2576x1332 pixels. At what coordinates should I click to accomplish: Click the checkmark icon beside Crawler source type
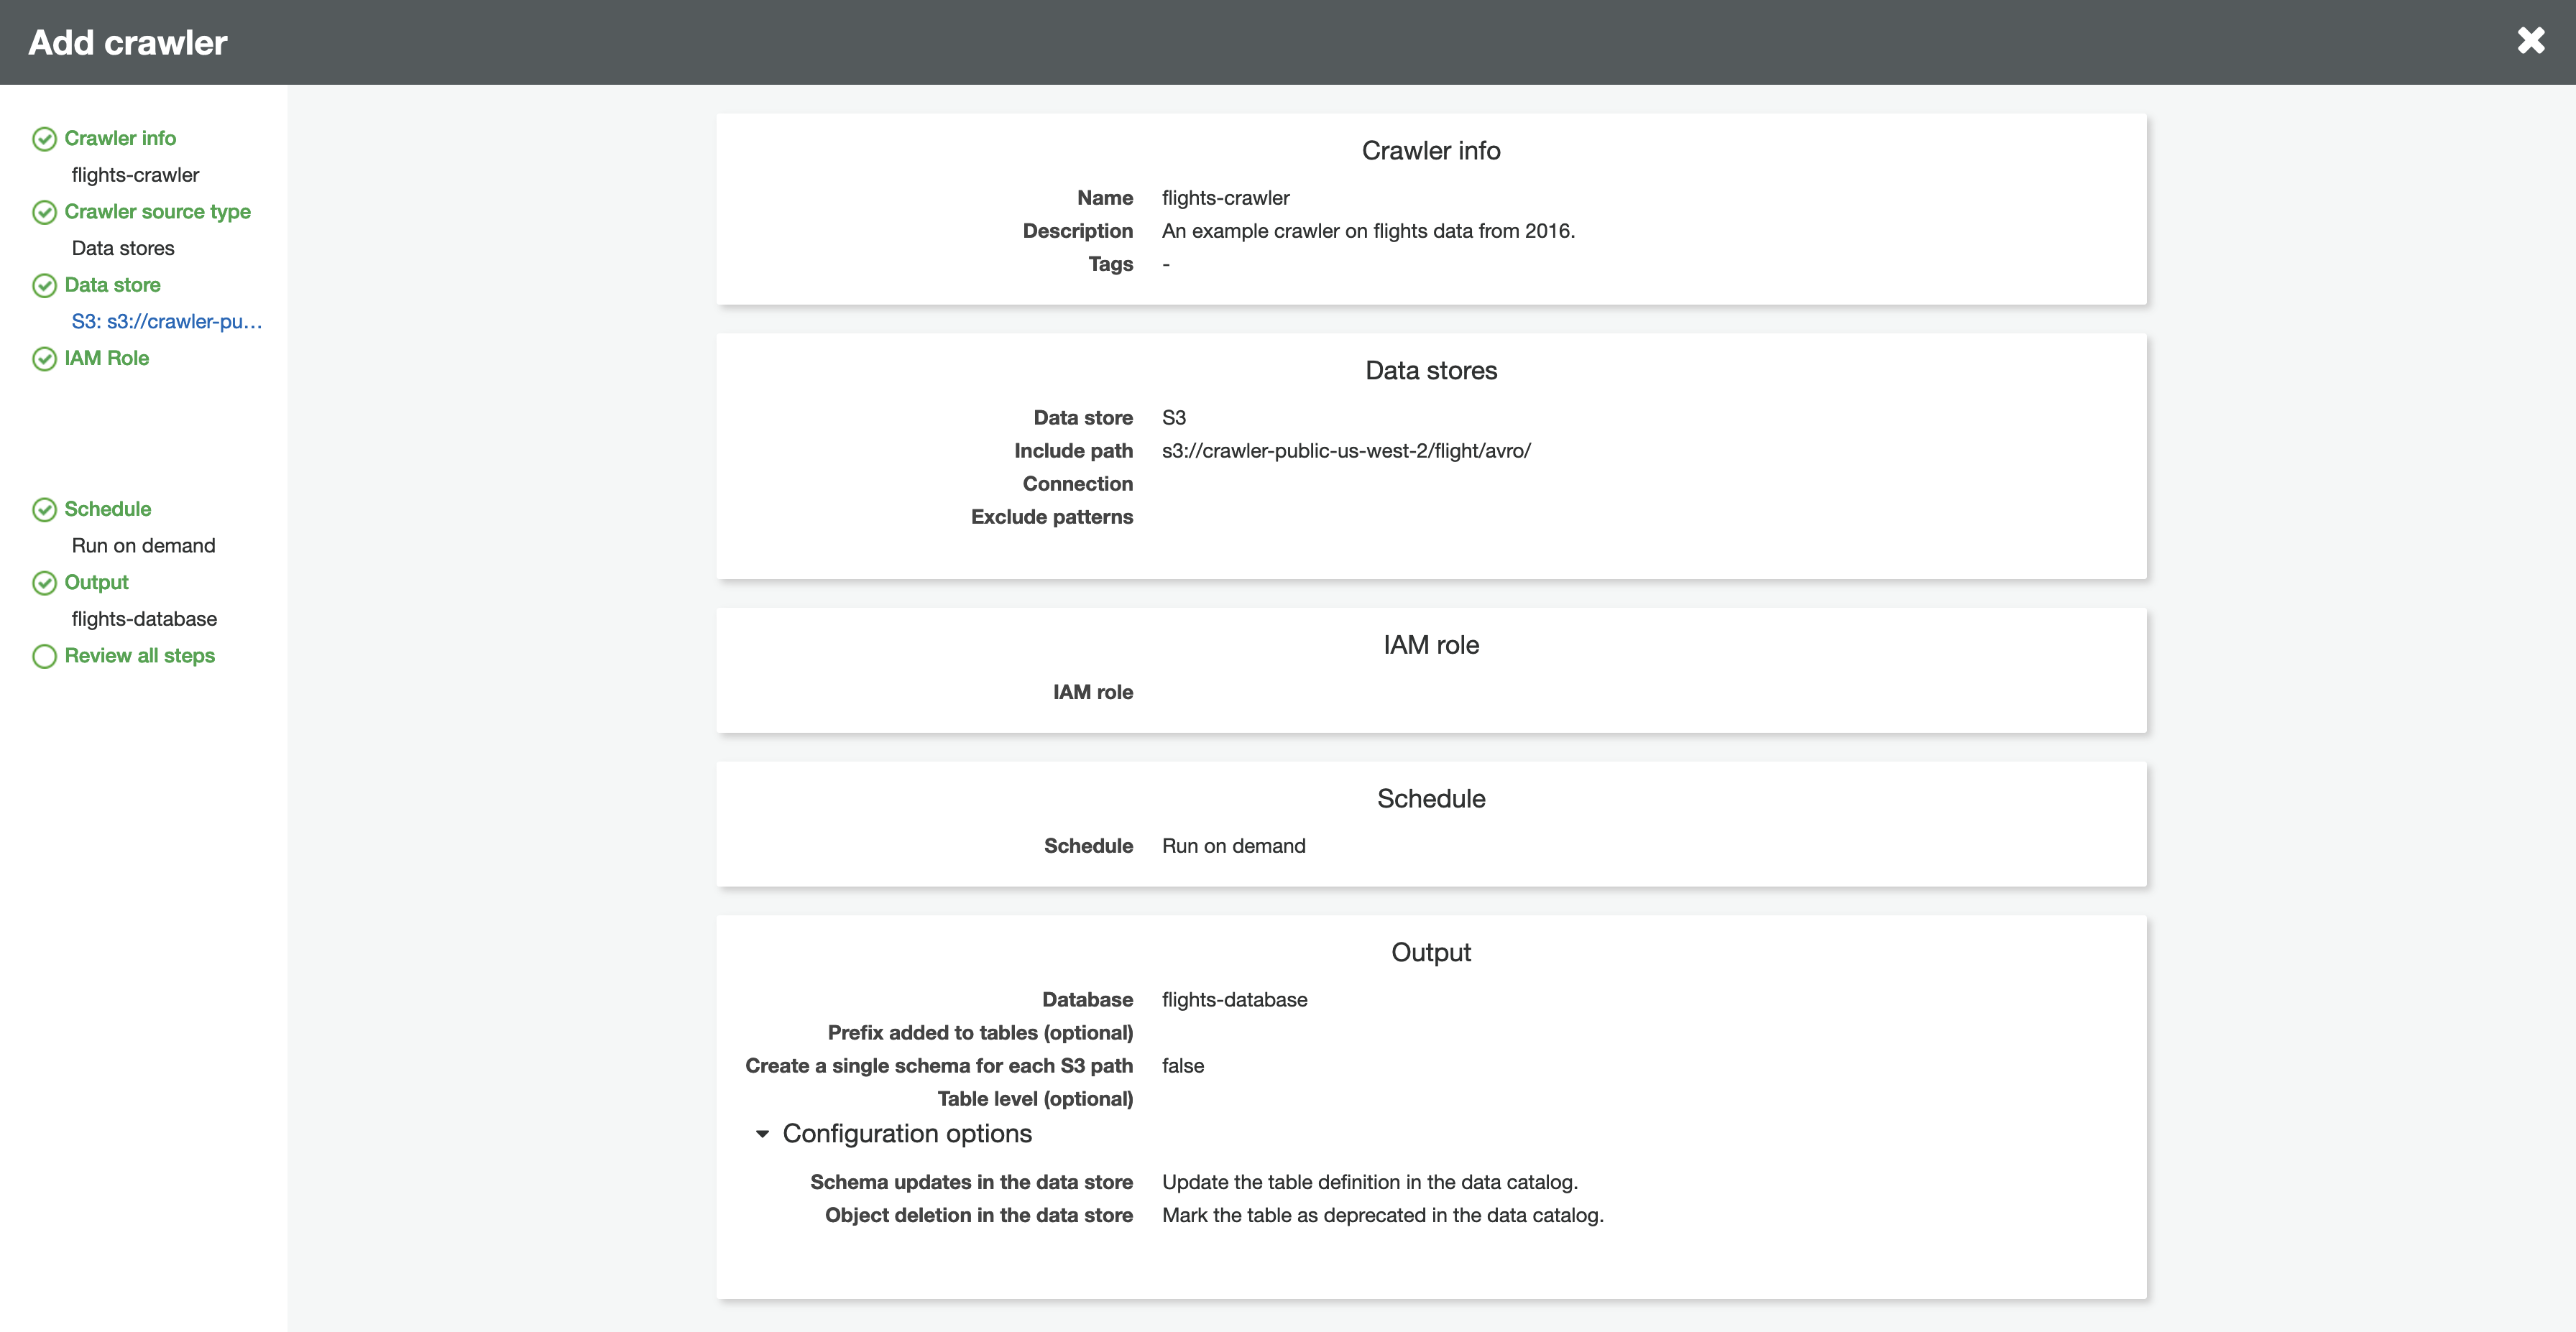44,212
